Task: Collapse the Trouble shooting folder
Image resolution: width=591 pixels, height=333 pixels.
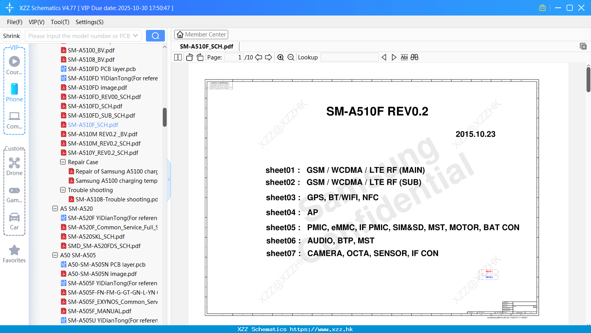Action: pos(63,190)
